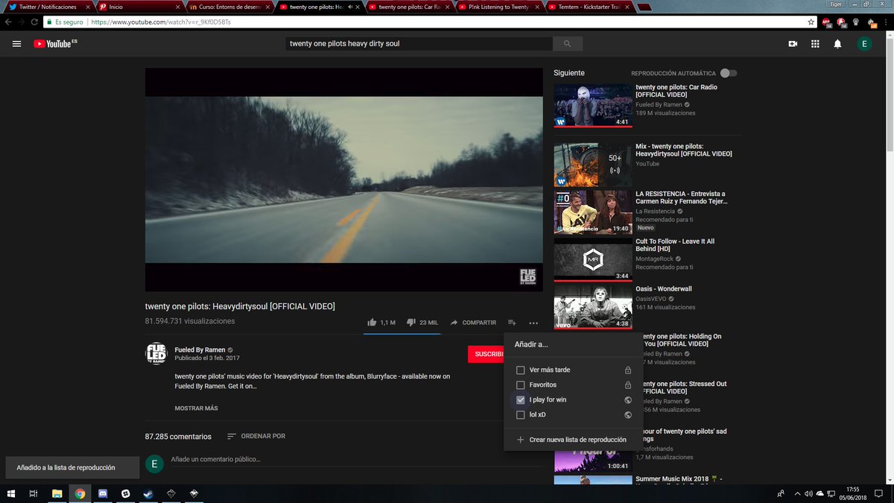Check the Favoritos checkbox

[521, 385]
